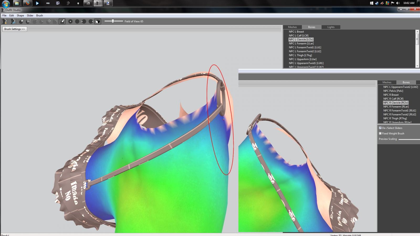The height and width of the screenshot is (236, 420).
Task: Switch to the Lights tab
Action: point(331,27)
